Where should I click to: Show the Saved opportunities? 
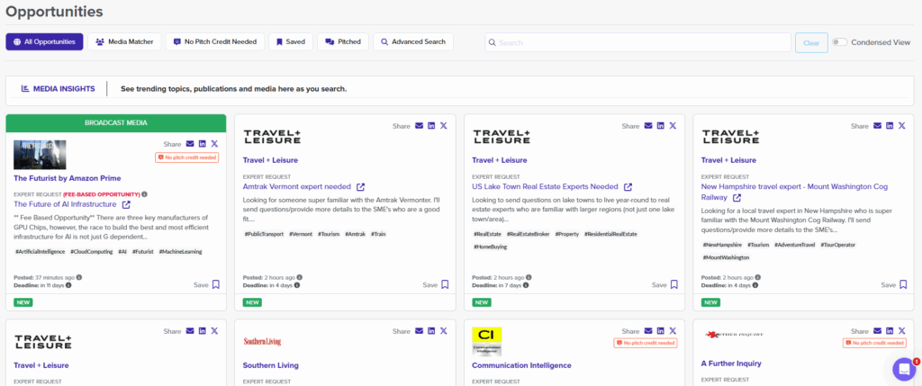tap(291, 42)
